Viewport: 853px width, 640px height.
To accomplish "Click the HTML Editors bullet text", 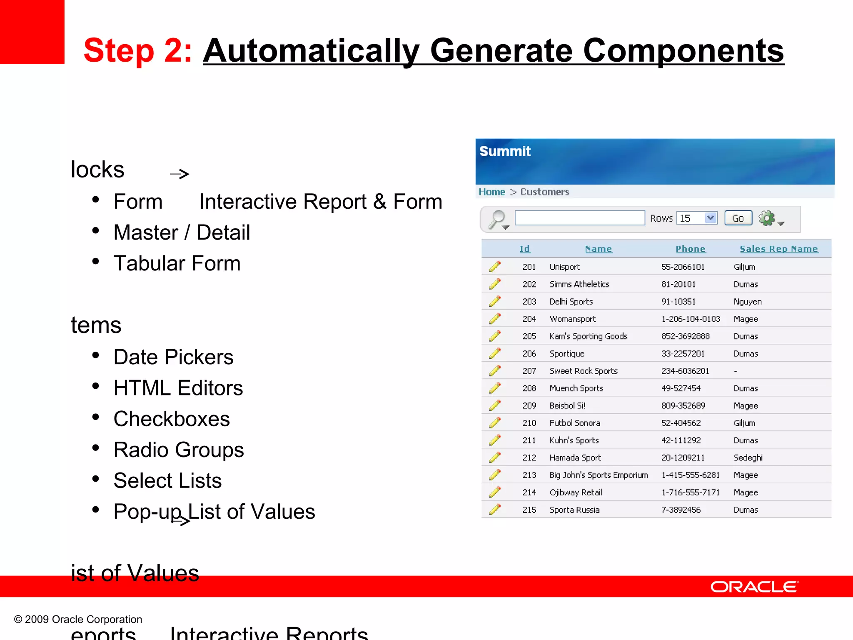I will point(178,388).
